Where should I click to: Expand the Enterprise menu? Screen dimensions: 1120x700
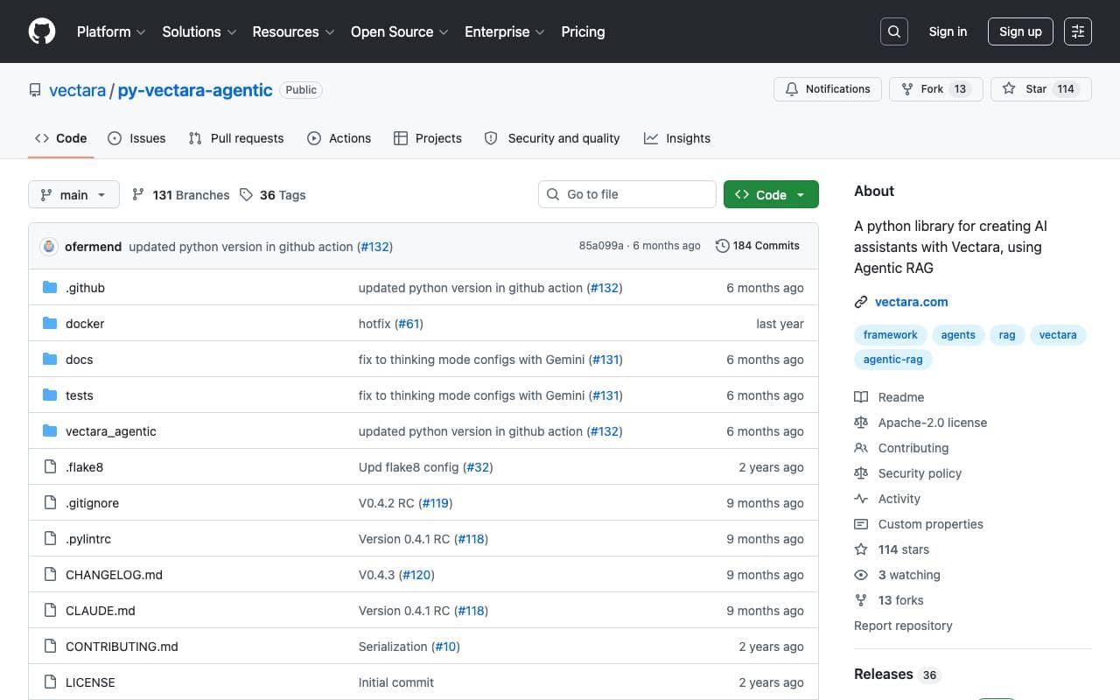505,31
